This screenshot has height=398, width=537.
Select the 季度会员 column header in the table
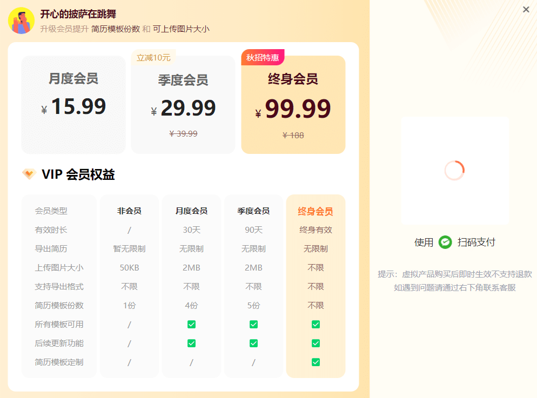pos(253,211)
